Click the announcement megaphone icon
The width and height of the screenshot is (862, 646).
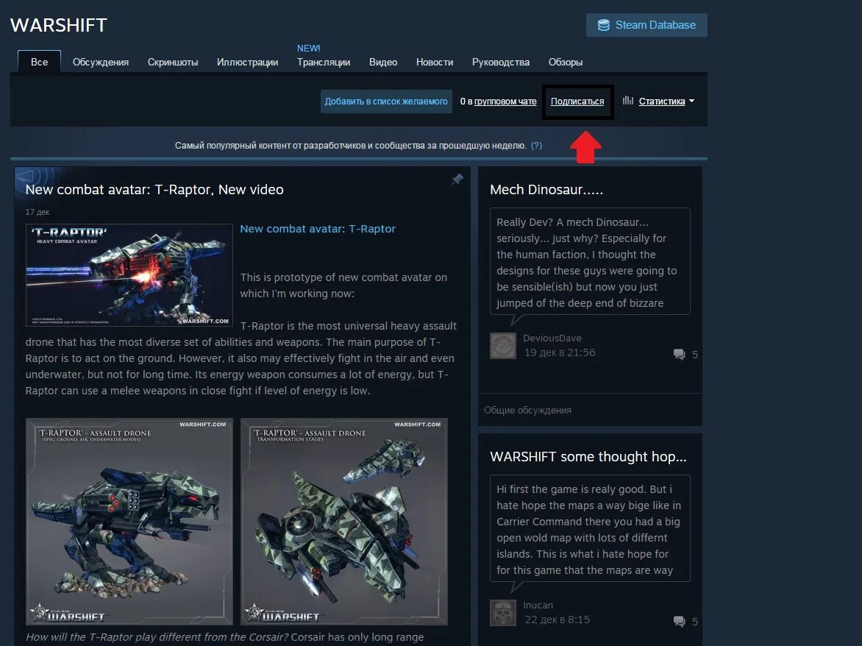point(26,176)
